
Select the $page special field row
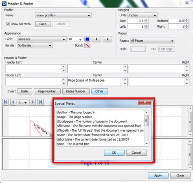click(x=101, y=117)
